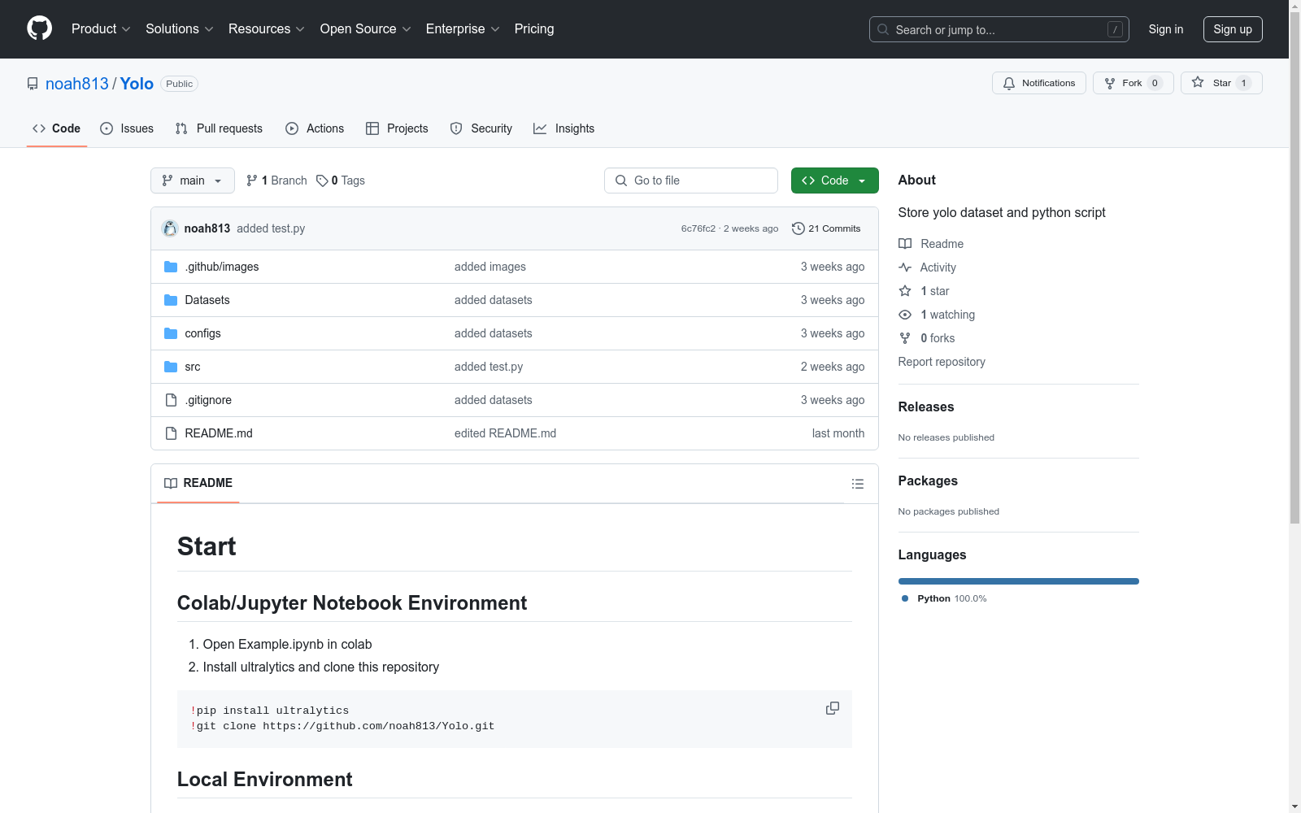Viewport: 1301px width, 813px height.
Task: Open the Datasets folder
Action: [207, 300]
